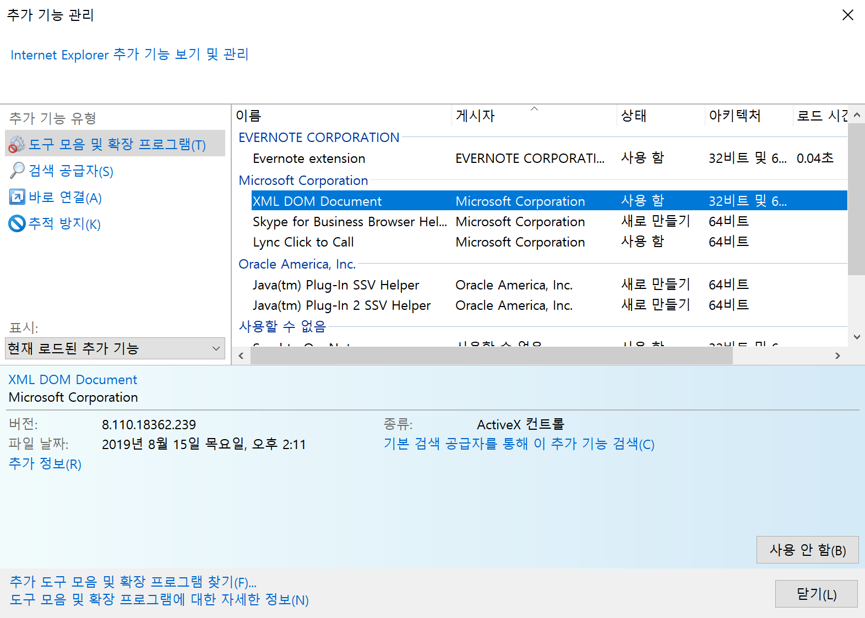Screen dimensions: 865x618
Task: Open 도구 모음 및 확장 프로그램에 대한 자세한 정보(N) link
Action: pos(159,599)
